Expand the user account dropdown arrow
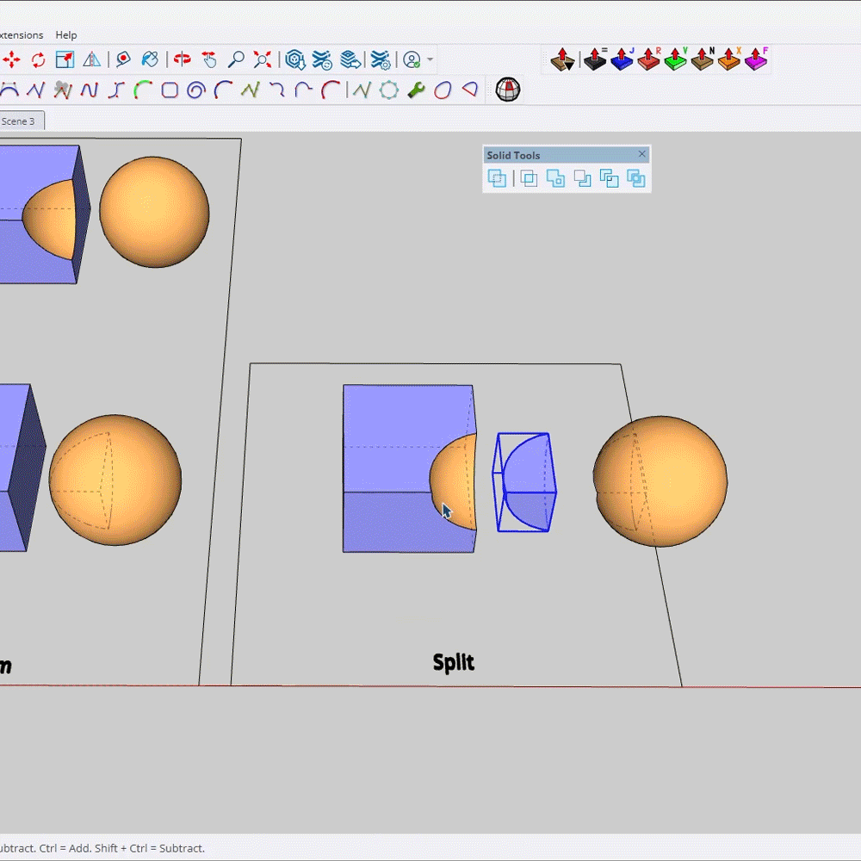The height and width of the screenshot is (861, 861). 430,59
